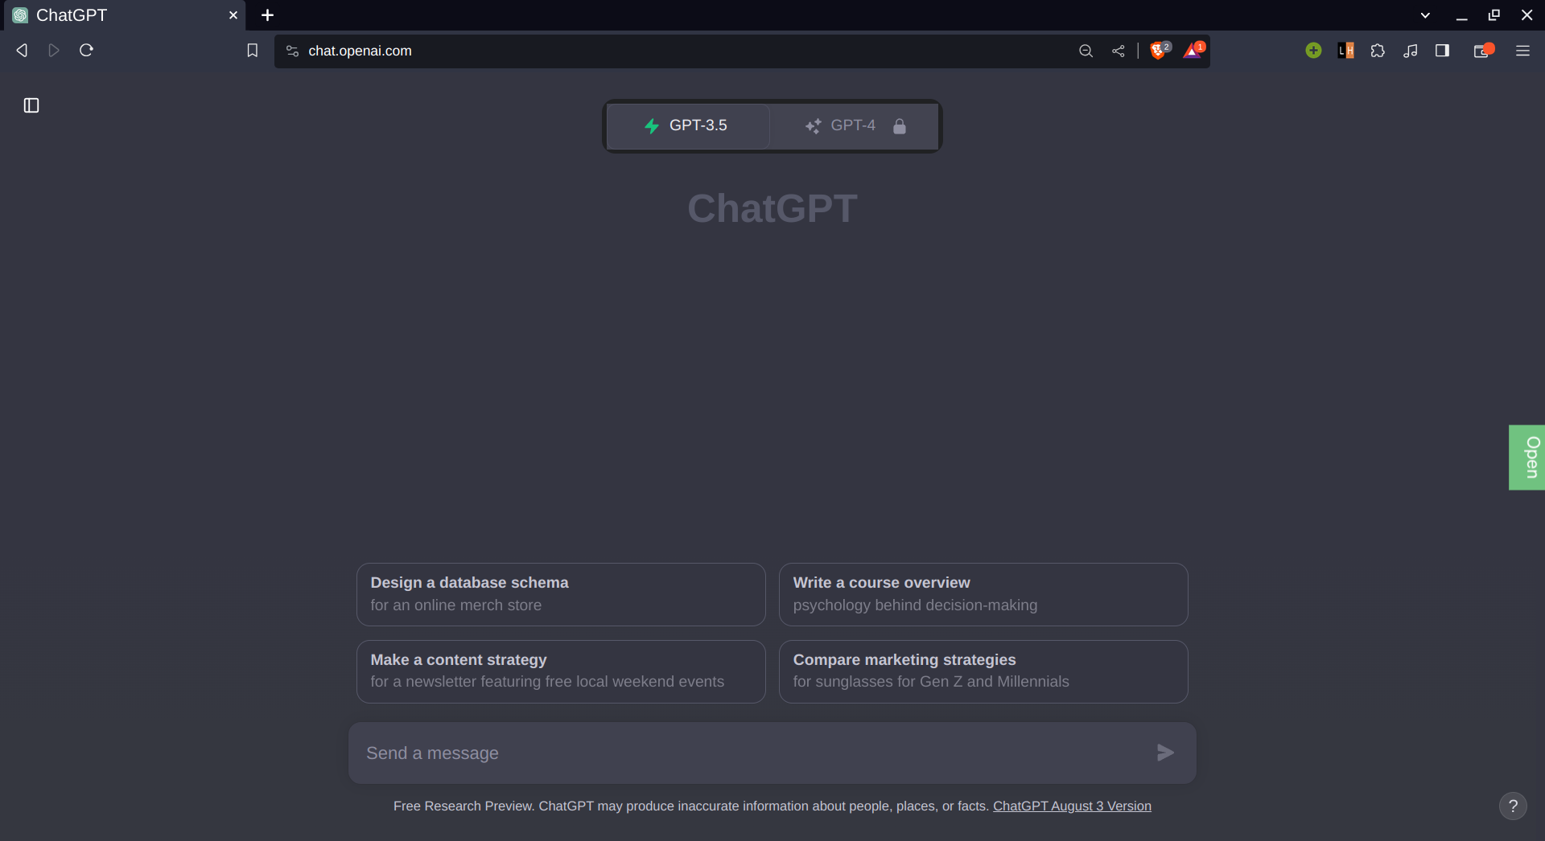
Task: Open the tab search chevron
Action: [x=1425, y=15]
